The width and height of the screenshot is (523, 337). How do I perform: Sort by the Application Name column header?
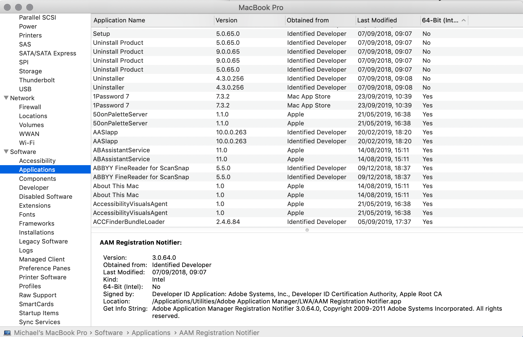click(x=120, y=20)
